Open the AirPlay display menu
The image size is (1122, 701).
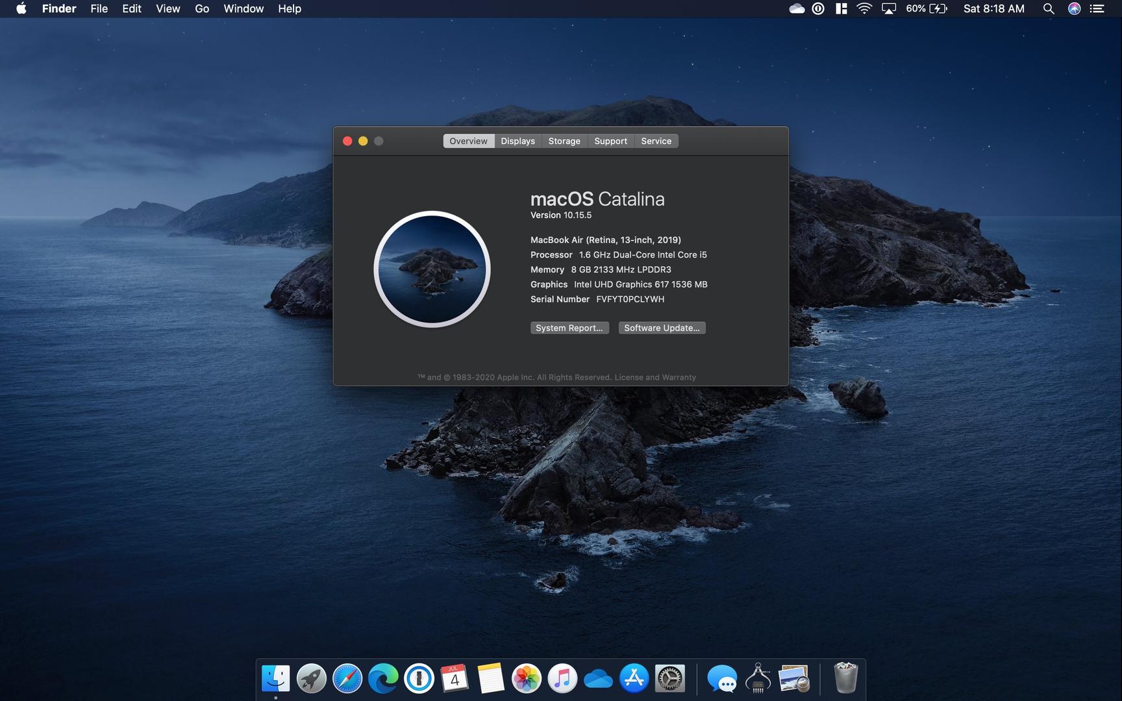click(889, 8)
